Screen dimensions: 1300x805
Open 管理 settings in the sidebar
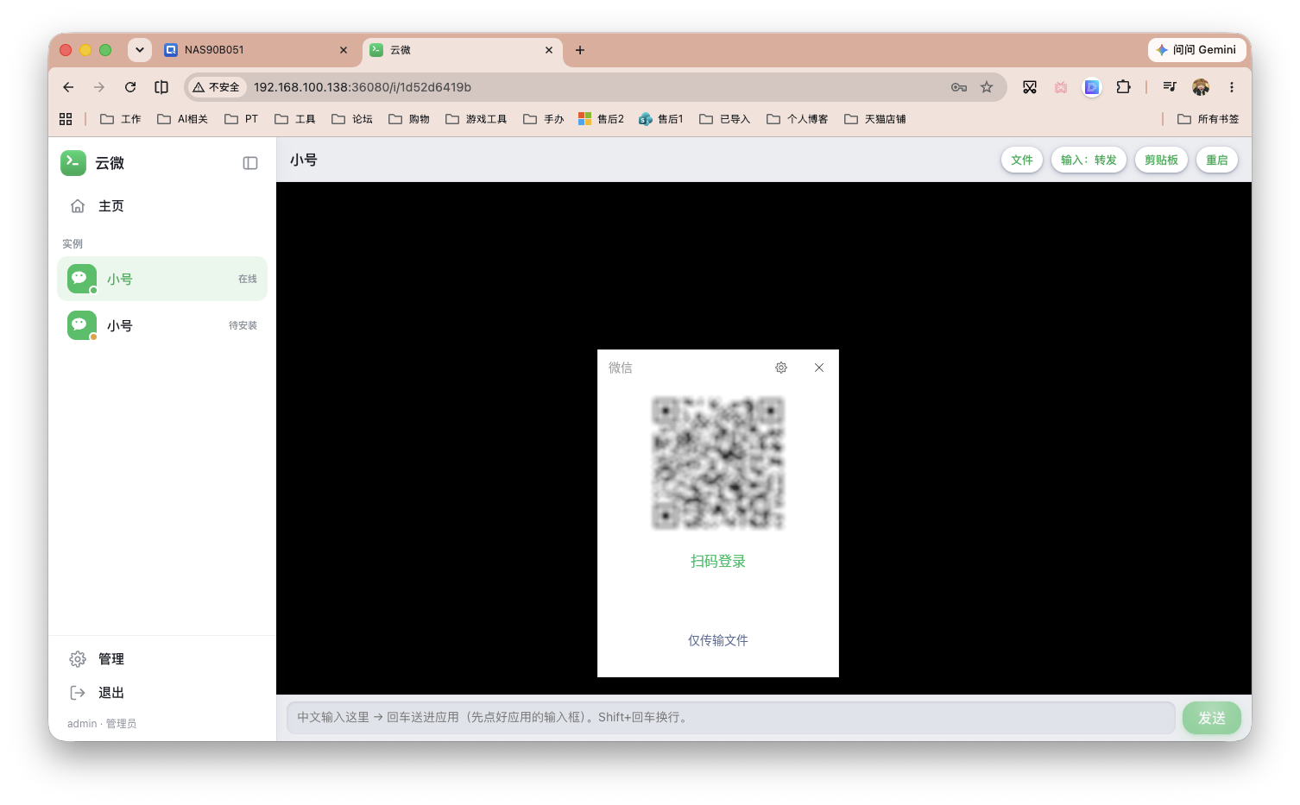tap(162, 659)
